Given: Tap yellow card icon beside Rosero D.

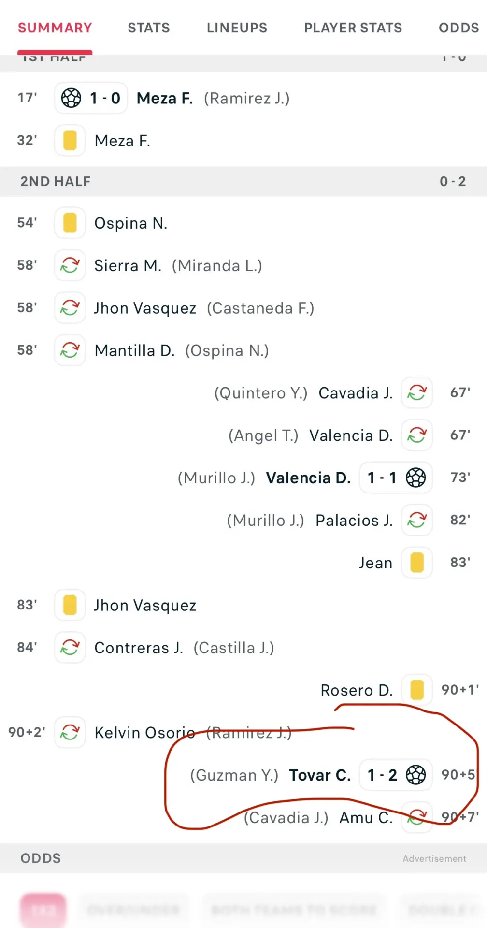Looking at the screenshot, I should 417,690.
